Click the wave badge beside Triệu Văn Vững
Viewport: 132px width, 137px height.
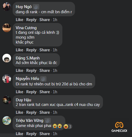tap(48, 121)
